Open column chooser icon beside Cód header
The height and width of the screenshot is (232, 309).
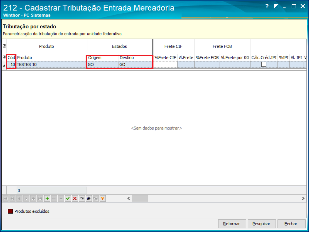click(4, 58)
